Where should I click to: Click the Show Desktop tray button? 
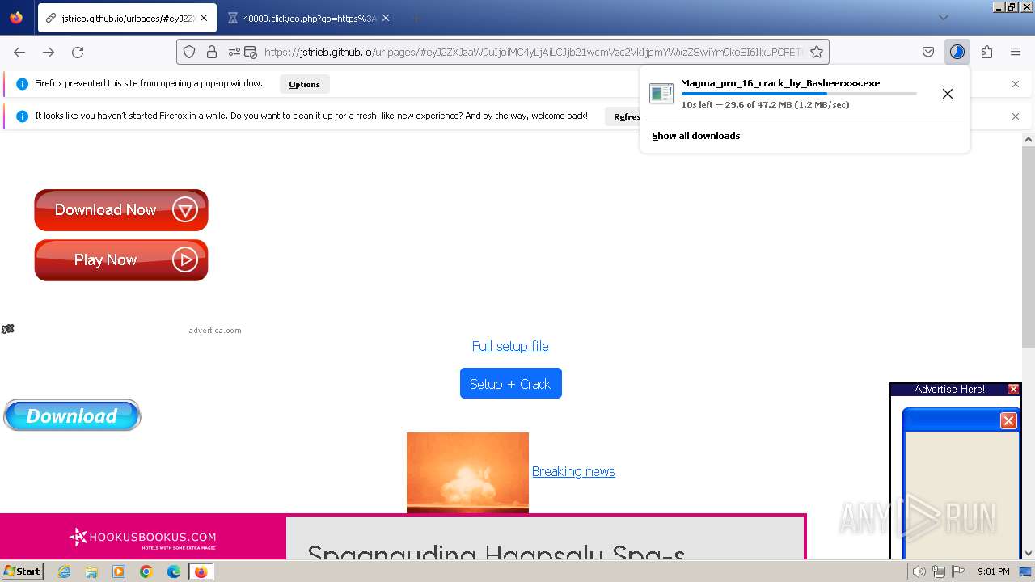[x=1025, y=571]
